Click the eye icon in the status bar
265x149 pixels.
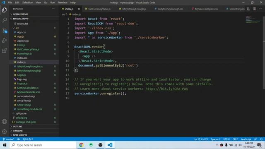click(18, 139)
